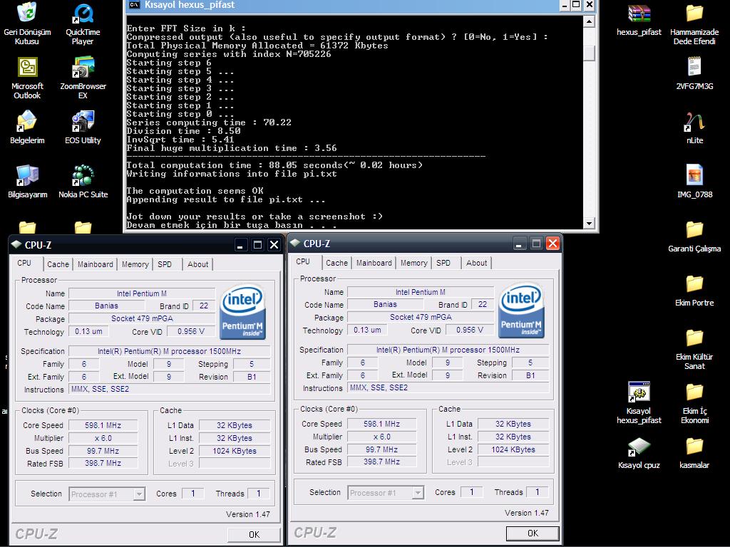The image size is (730, 547).
Task: Switch to Memory tab in right CPU-Z
Action: pyautogui.click(x=414, y=263)
